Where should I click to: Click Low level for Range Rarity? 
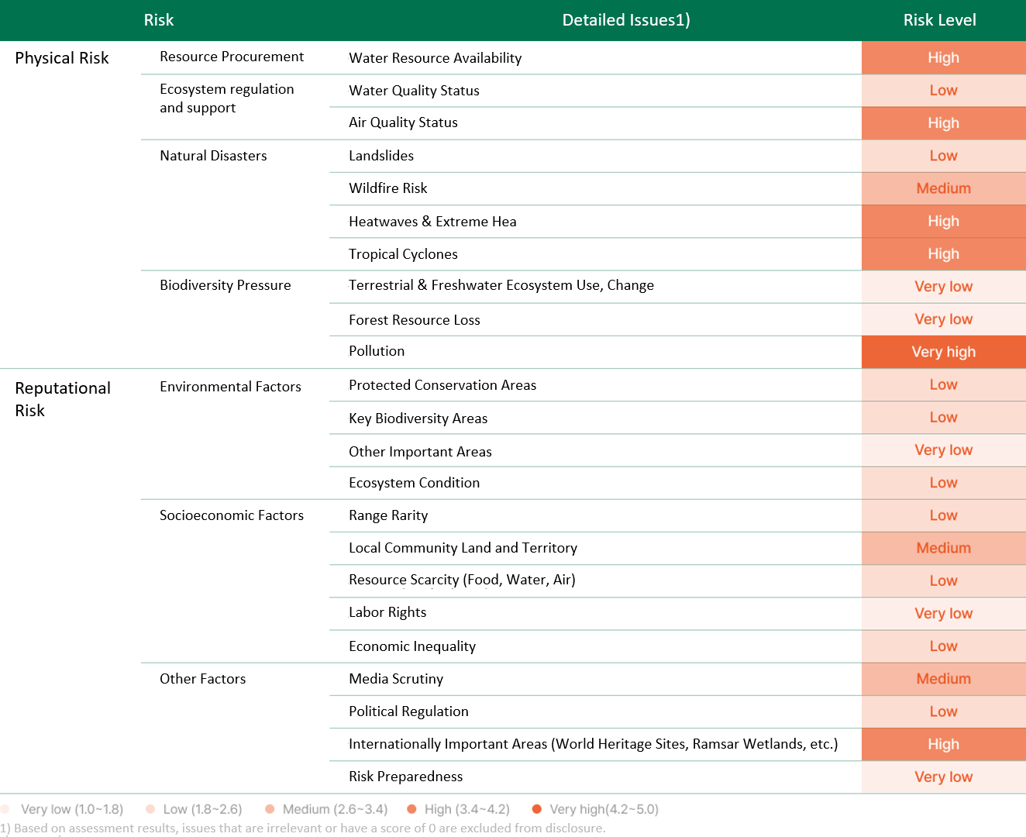click(x=944, y=515)
